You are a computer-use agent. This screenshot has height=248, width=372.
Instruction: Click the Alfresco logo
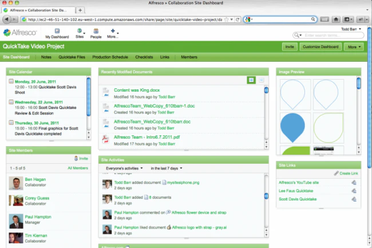click(20, 33)
